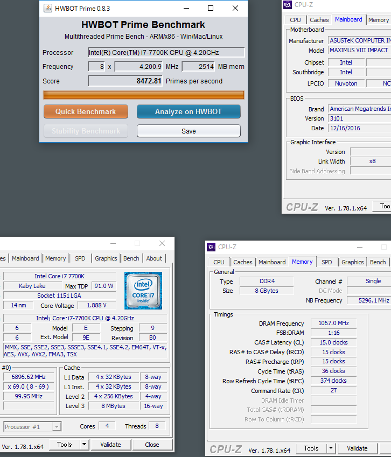Click the orange benchmark progress bar
Screen dimensions: 391x457
(x=143, y=95)
